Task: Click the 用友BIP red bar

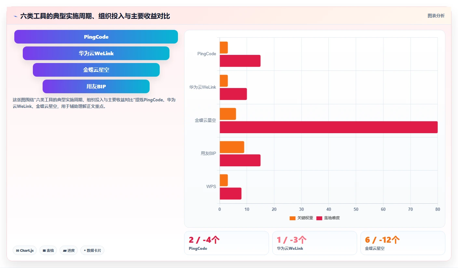Action: (240, 160)
